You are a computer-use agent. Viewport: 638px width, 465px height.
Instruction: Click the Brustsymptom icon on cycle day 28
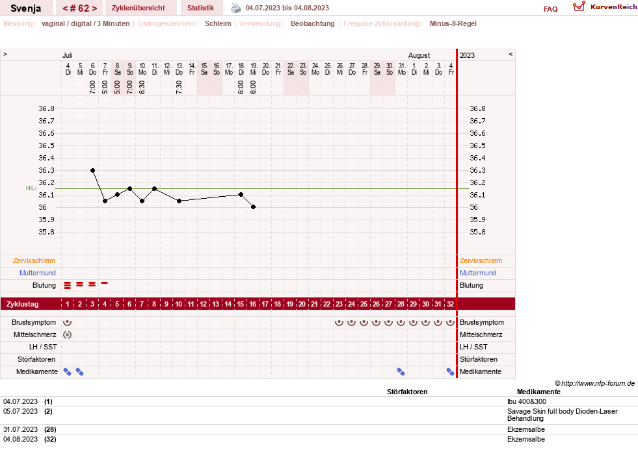click(401, 322)
